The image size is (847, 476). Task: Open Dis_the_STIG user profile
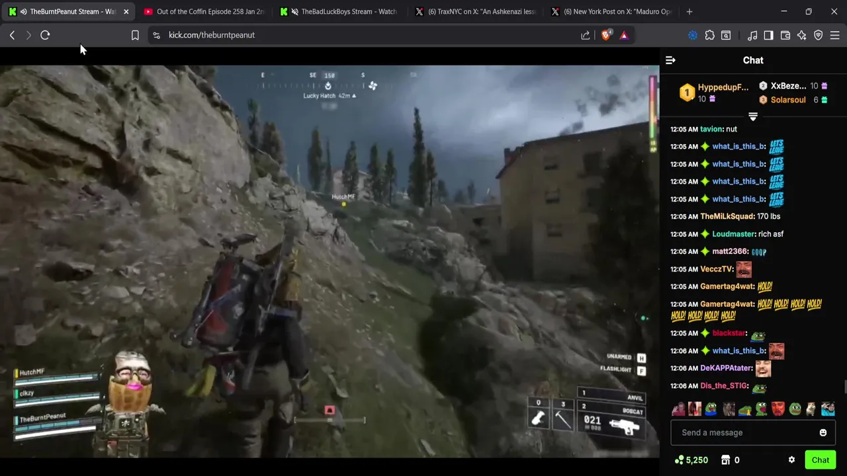pos(724,385)
